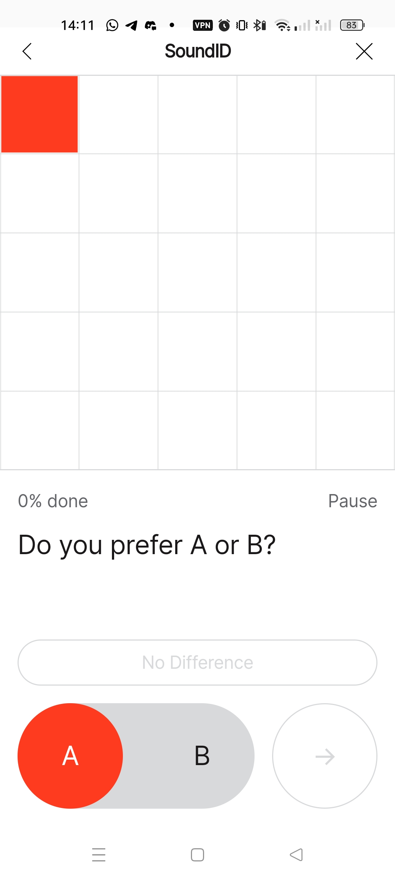Tap the back chevron beside SoundID title
This screenshot has width=395, height=879.
(x=27, y=51)
